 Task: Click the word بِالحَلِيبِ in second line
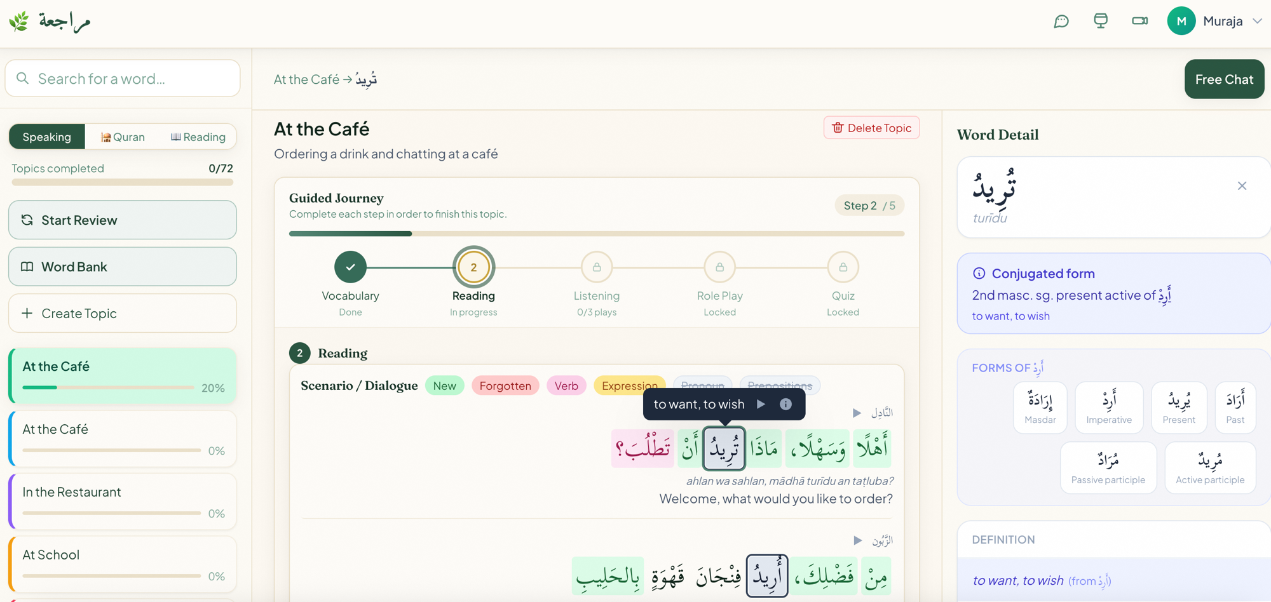pyautogui.click(x=608, y=576)
